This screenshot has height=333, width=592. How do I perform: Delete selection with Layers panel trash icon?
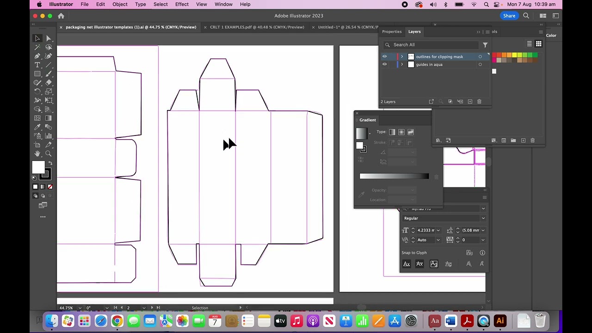tap(479, 101)
